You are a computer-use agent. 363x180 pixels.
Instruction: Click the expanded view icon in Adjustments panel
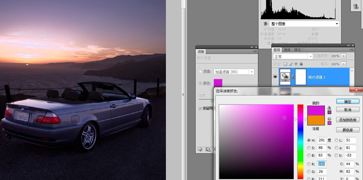[x=208, y=149]
